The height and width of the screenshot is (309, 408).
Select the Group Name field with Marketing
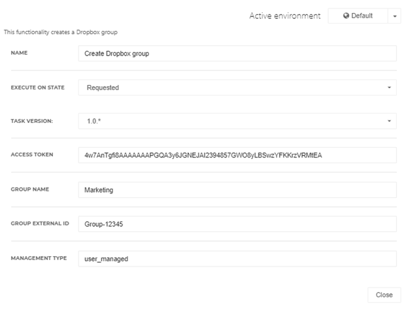[237, 189]
